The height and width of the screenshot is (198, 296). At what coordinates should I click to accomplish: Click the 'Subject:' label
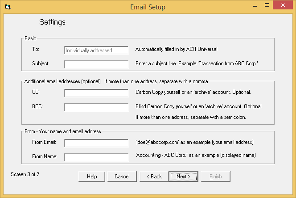41,63
